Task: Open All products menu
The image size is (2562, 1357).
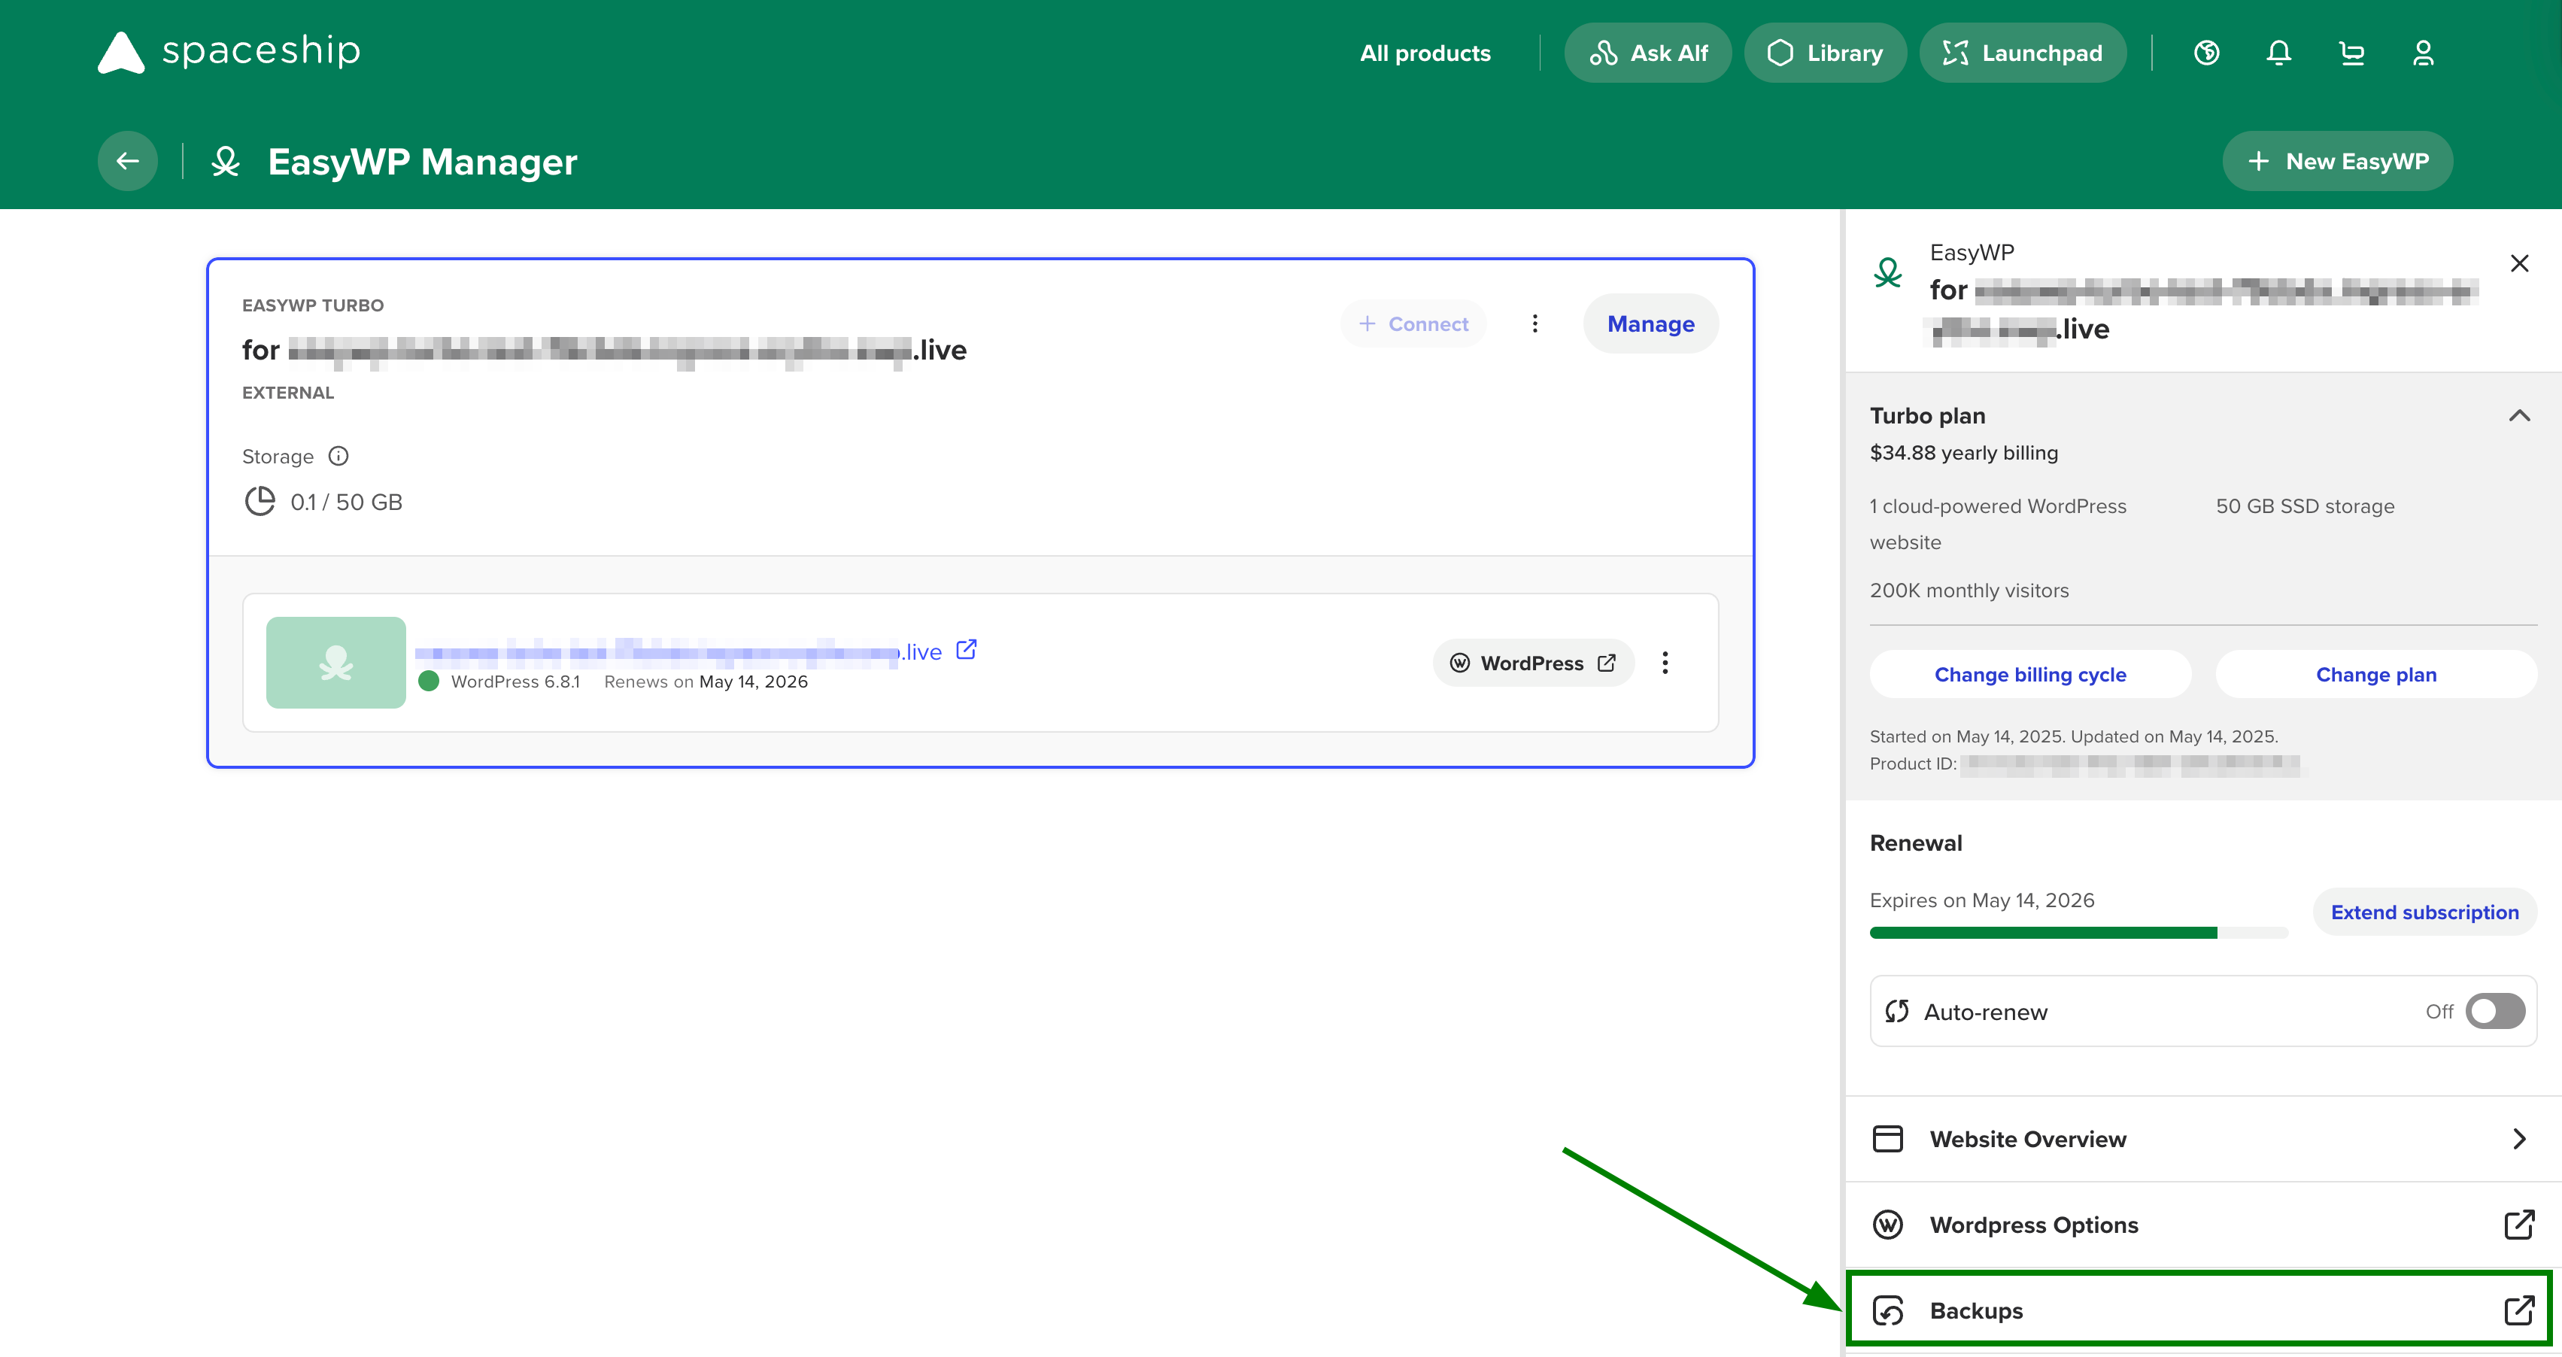Action: click(x=1424, y=53)
